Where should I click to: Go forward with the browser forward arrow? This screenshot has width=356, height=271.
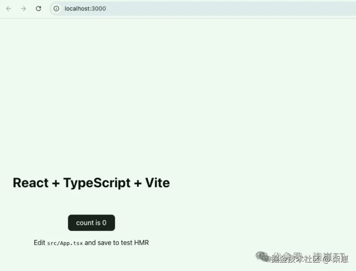coord(23,9)
